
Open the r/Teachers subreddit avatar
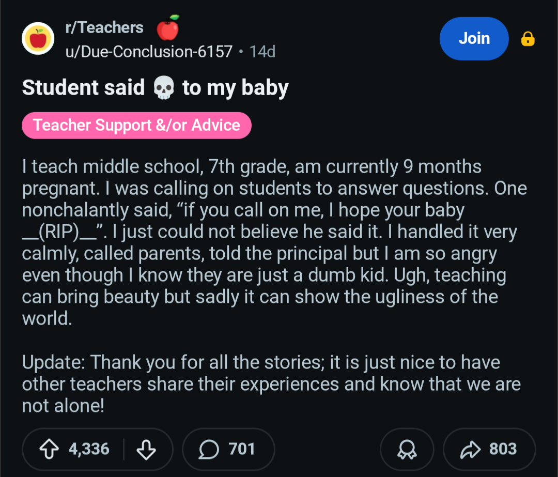(x=38, y=38)
